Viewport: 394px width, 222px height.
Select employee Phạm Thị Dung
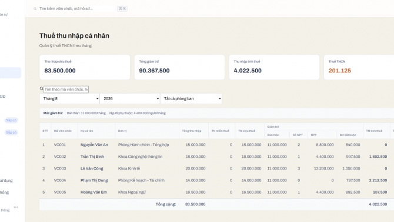(x=94, y=180)
